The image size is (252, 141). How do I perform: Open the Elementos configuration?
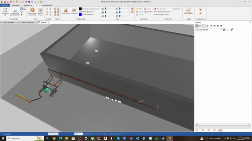click(74, 11)
